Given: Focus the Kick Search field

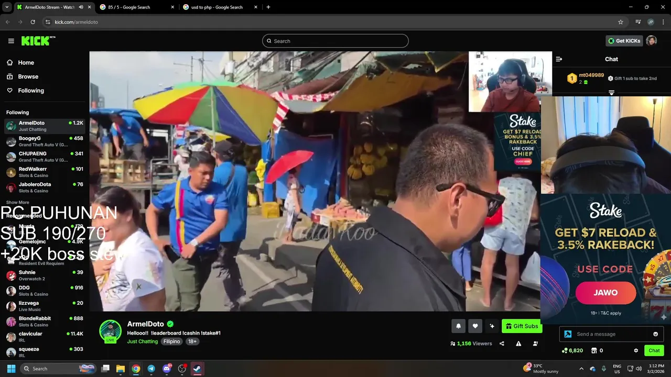Looking at the screenshot, I should 335,41.
